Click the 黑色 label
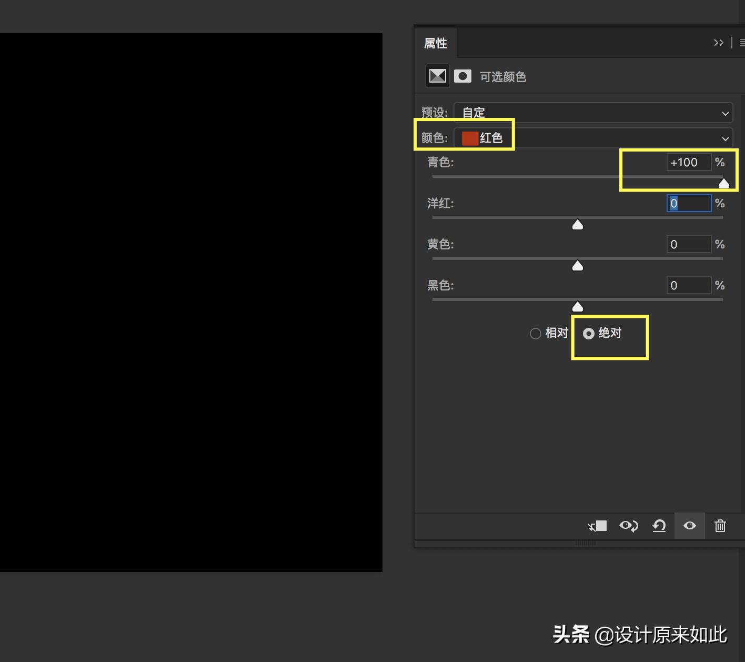This screenshot has width=745, height=662. (441, 285)
